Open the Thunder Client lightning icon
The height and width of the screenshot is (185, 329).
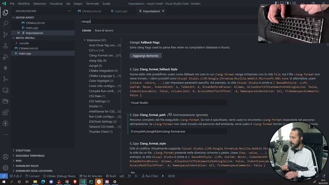click(6, 123)
